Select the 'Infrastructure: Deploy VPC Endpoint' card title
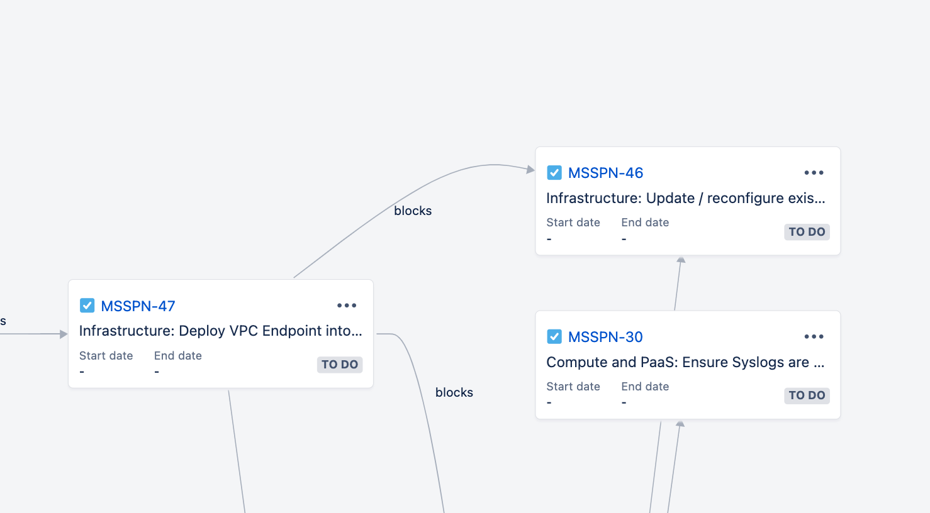Viewport: 930px width, 513px height. coord(221,331)
